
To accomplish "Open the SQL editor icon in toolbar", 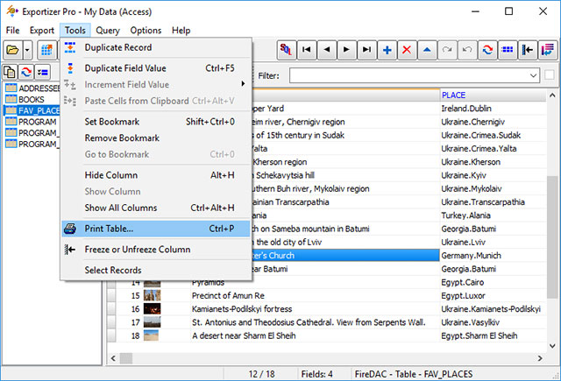I will coord(287,50).
